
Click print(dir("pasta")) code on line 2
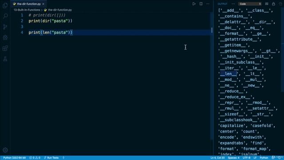coord(50,21)
